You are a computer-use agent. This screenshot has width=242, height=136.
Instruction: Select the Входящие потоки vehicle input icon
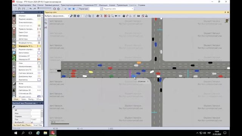[14, 43]
